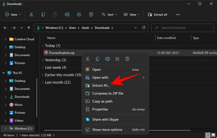Expand the Yesterday (3) group
The width and height of the screenshot is (217, 138).
click(x=43, y=60)
